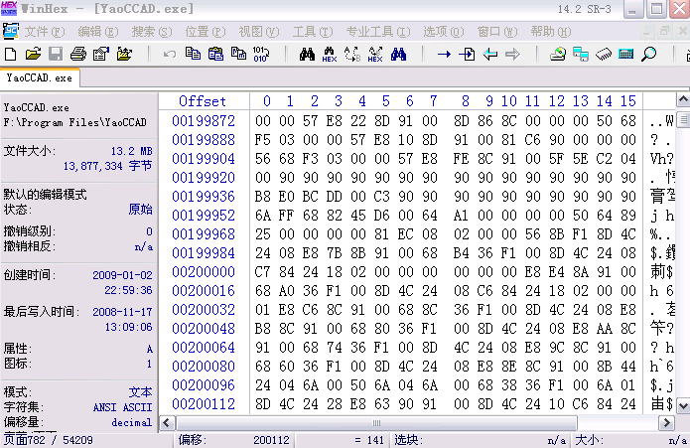Click the Open folder icon with pencil
The image size is (690, 448).
[x=124, y=54]
